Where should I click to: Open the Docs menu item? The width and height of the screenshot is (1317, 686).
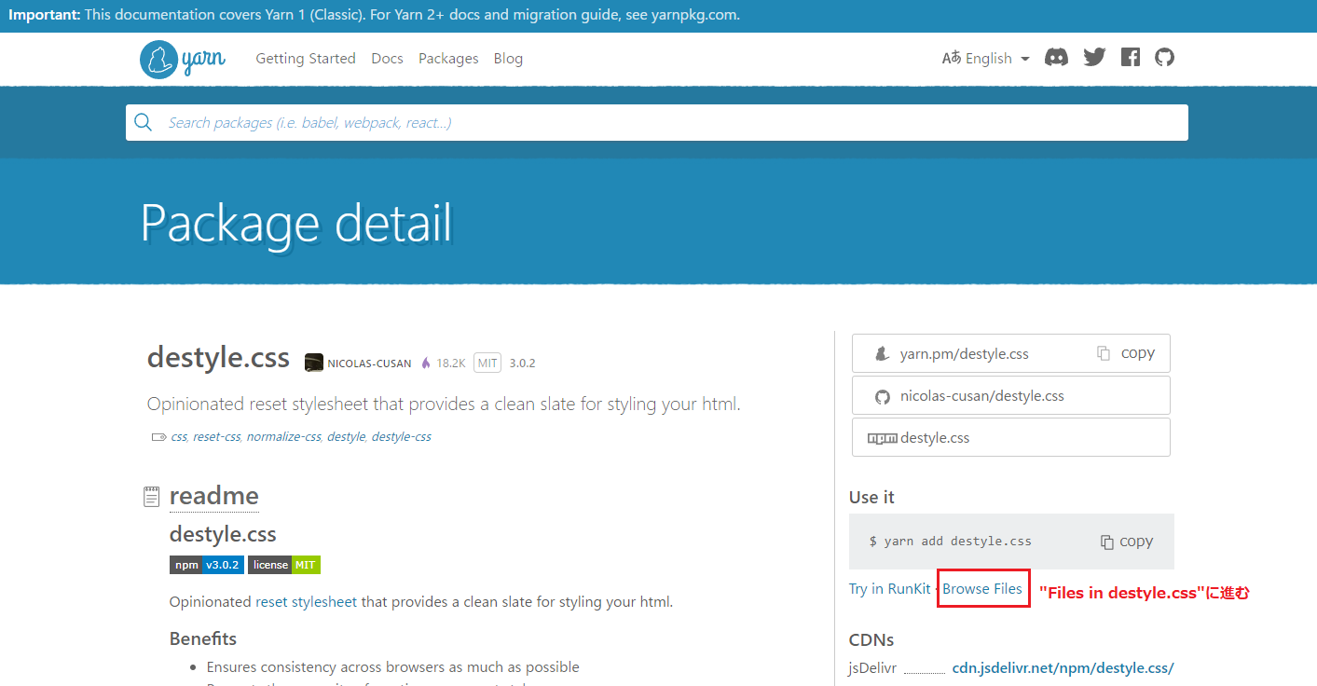[387, 59]
